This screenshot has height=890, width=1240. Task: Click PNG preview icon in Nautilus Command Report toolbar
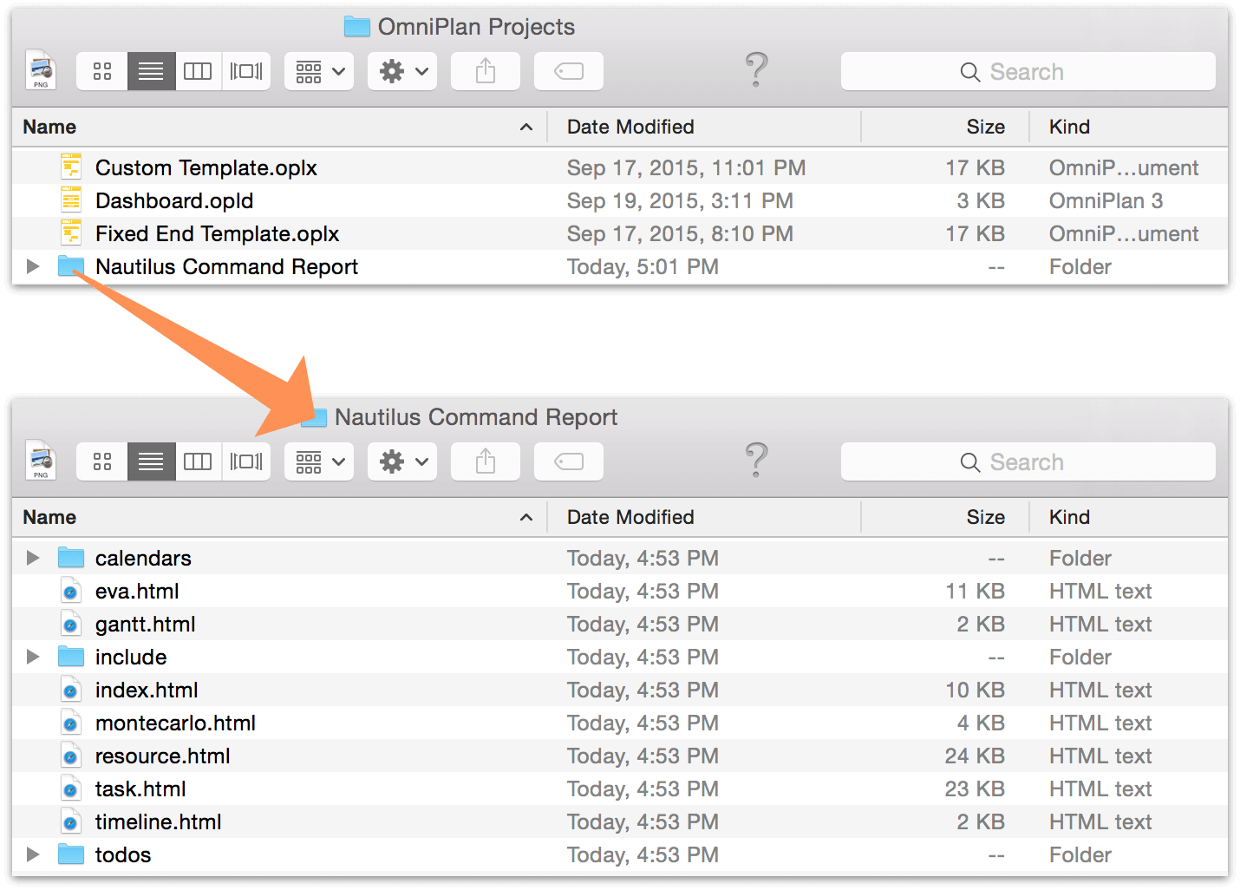pyautogui.click(x=41, y=461)
